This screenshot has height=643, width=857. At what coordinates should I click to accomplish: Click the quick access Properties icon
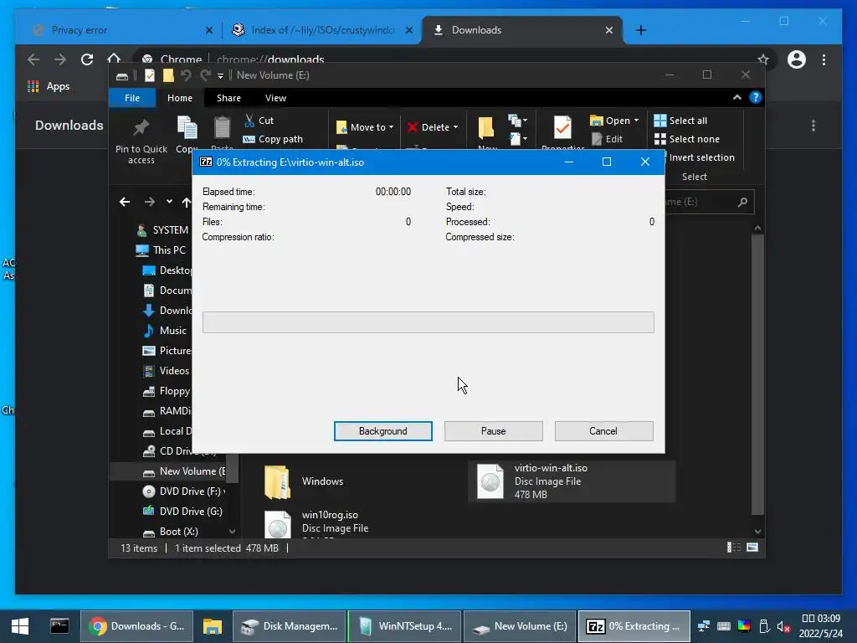coord(149,75)
